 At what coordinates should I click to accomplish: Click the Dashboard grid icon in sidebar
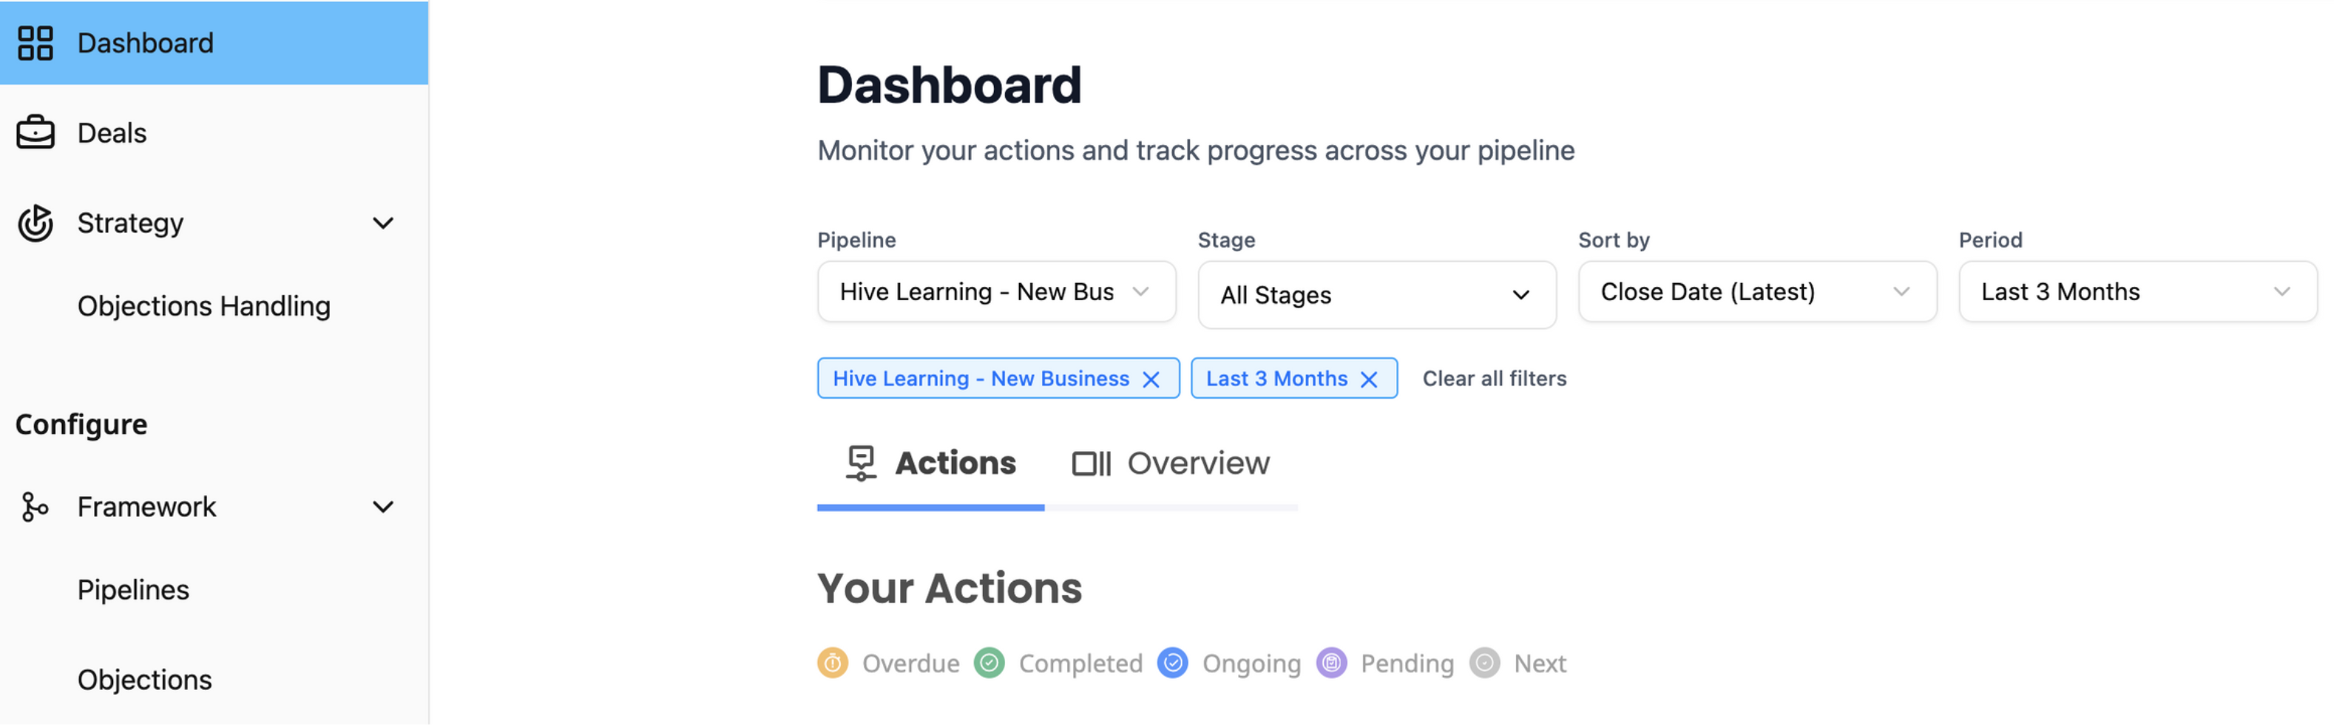pyautogui.click(x=35, y=43)
